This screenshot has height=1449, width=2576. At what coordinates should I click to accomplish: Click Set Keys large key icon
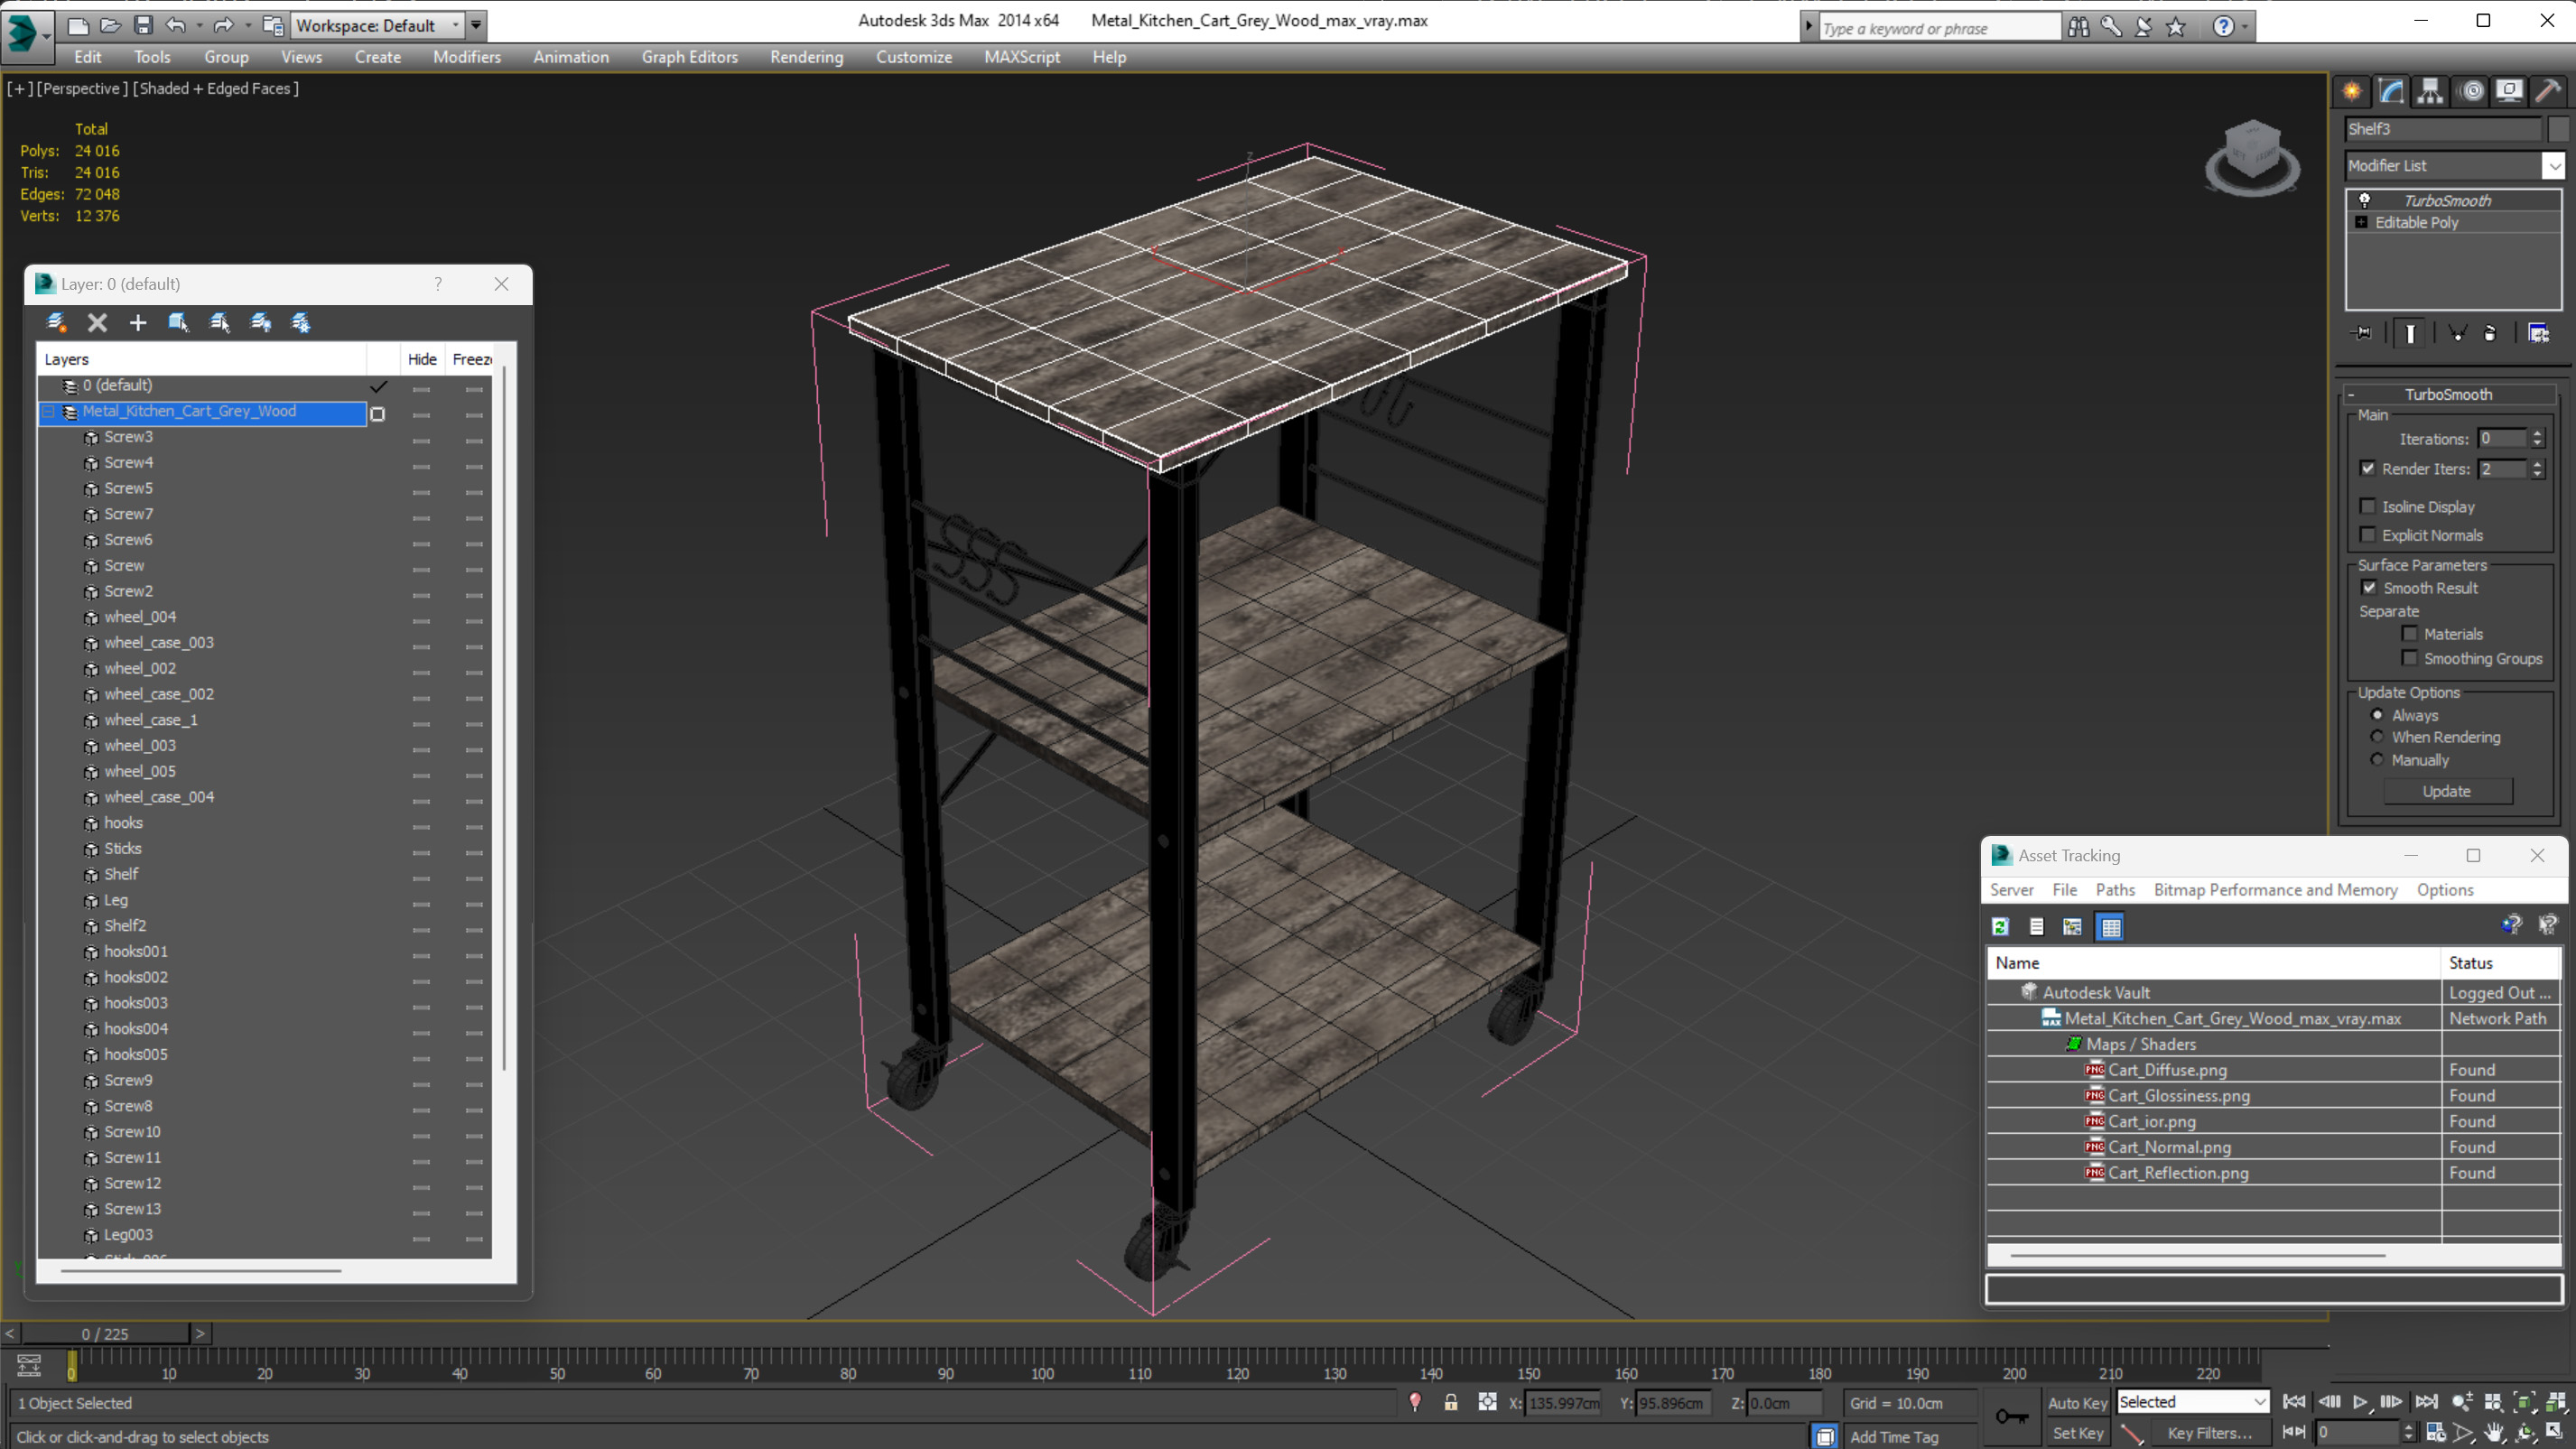[2011, 1416]
